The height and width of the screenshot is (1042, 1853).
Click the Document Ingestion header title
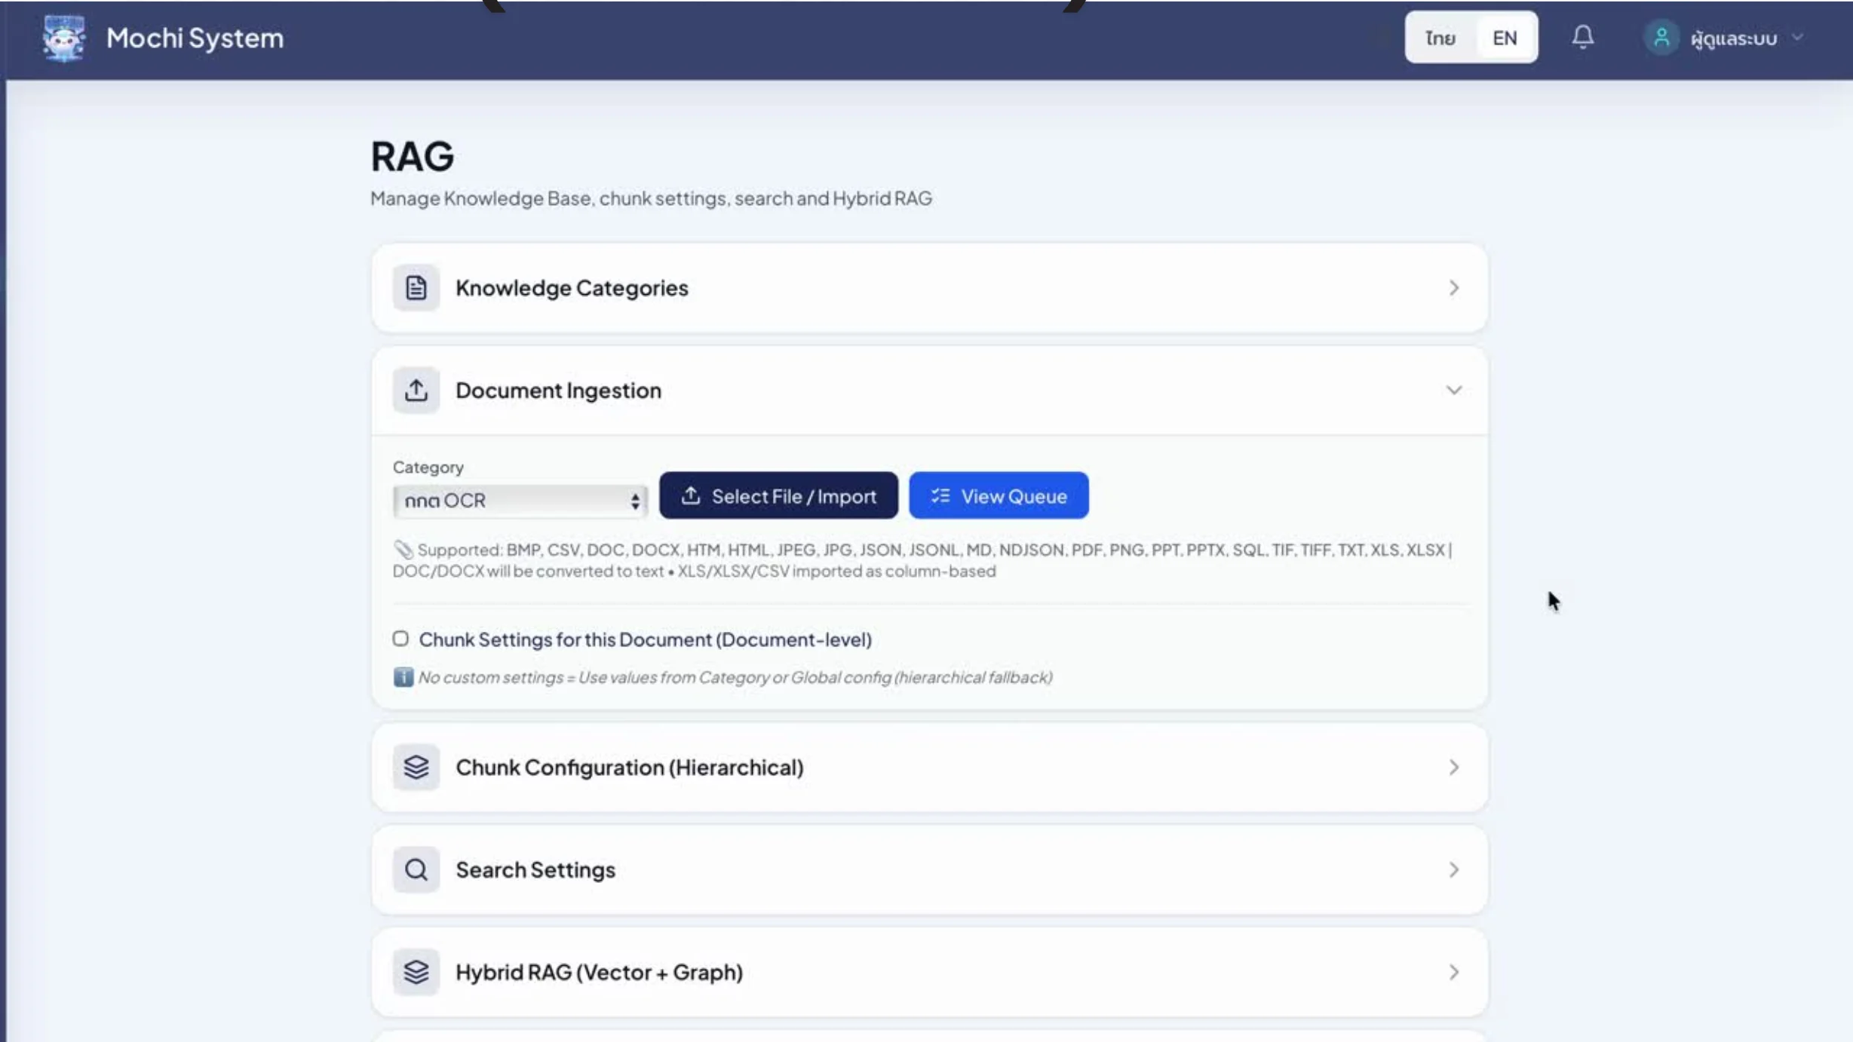[x=558, y=390]
